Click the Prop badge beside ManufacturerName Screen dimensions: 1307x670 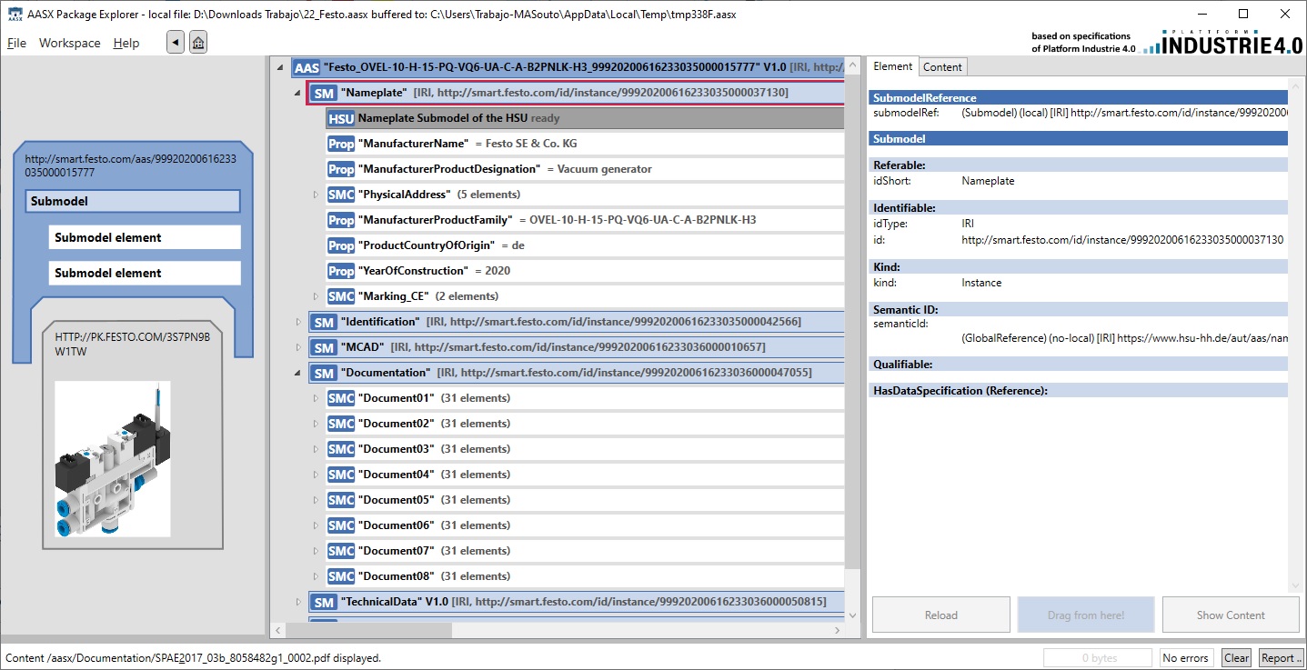tap(341, 144)
